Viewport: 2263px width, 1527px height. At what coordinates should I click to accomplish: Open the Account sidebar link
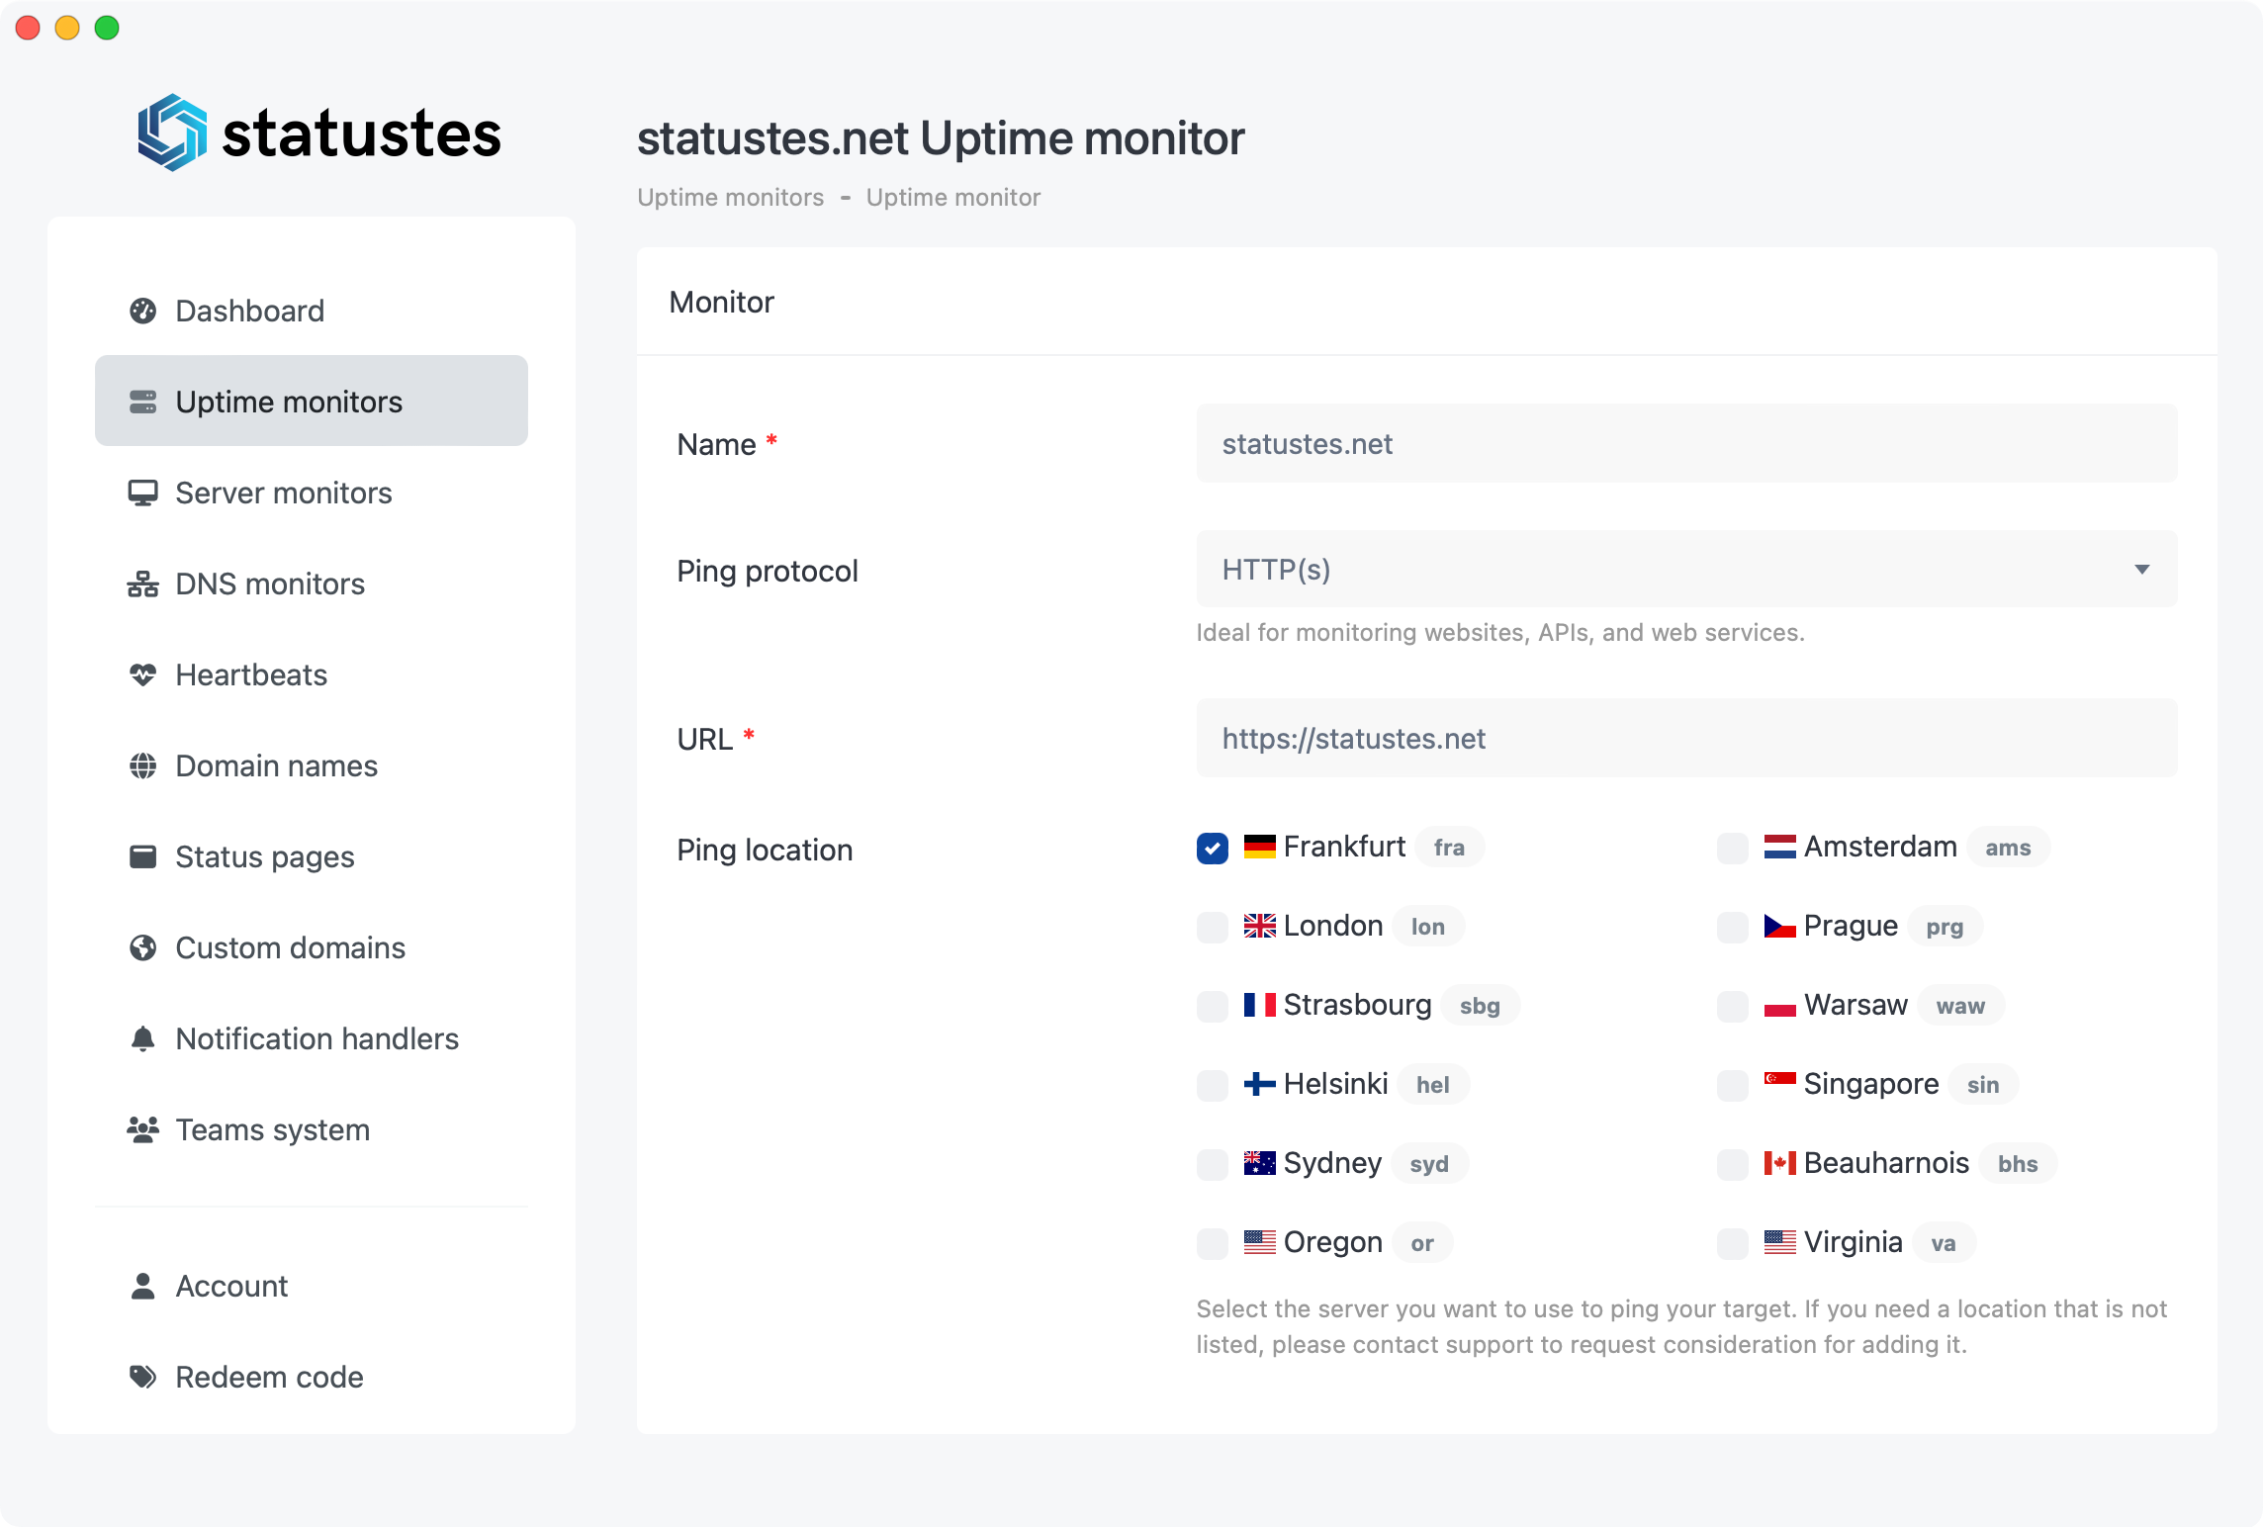click(231, 1286)
